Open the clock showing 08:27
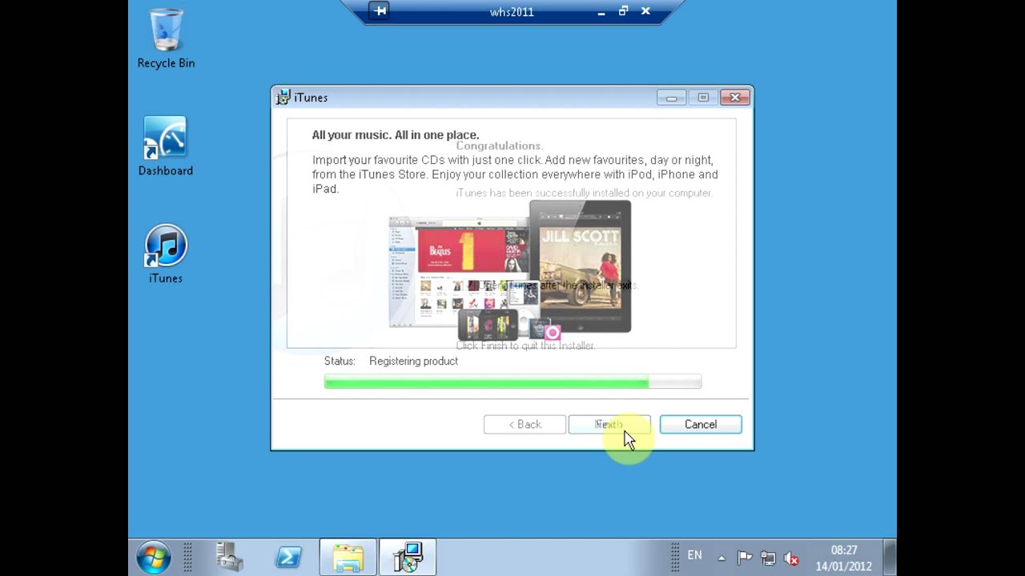 844,558
